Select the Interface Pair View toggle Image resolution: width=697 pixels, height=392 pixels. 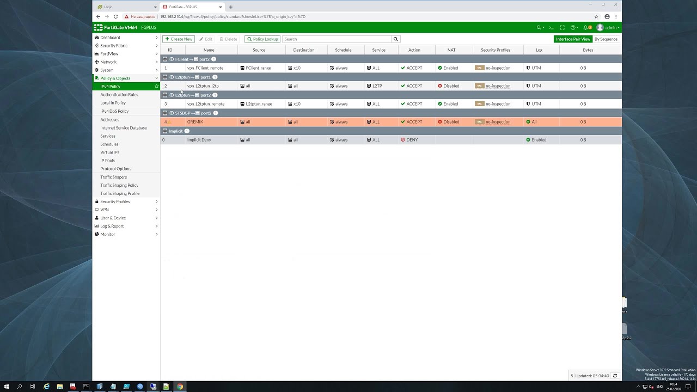tap(573, 39)
